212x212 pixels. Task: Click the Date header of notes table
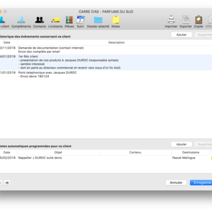pyautogui.click(x=7, y=152)
